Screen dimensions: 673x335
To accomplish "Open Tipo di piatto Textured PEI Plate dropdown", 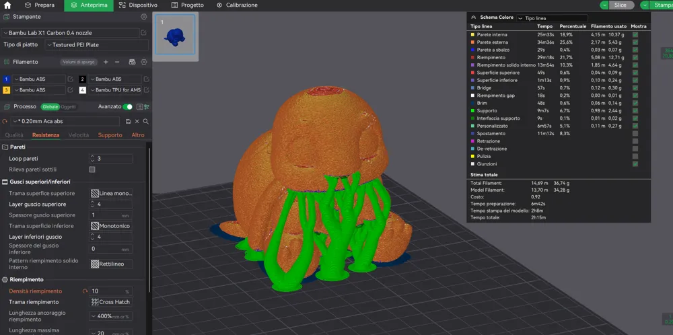I will click(97, 44).
